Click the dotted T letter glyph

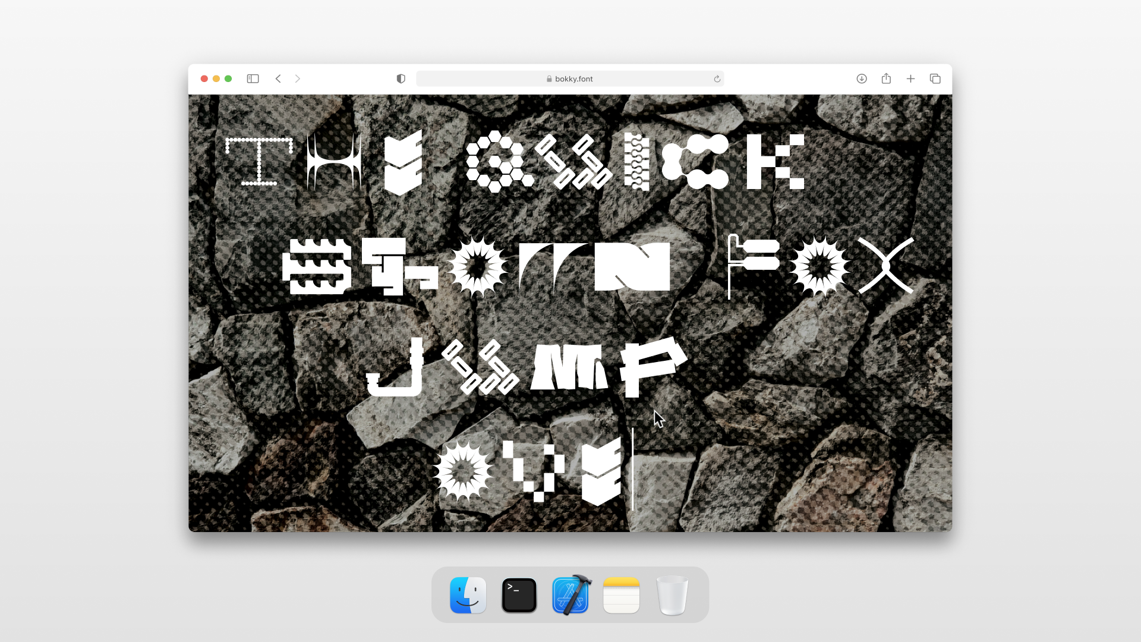(259, 162)
